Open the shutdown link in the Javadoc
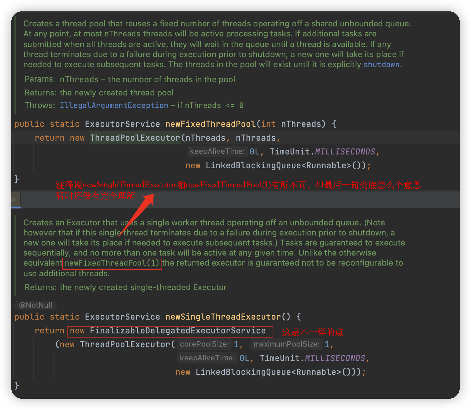This screenshot has width=471, height=410. pos(381,65)
